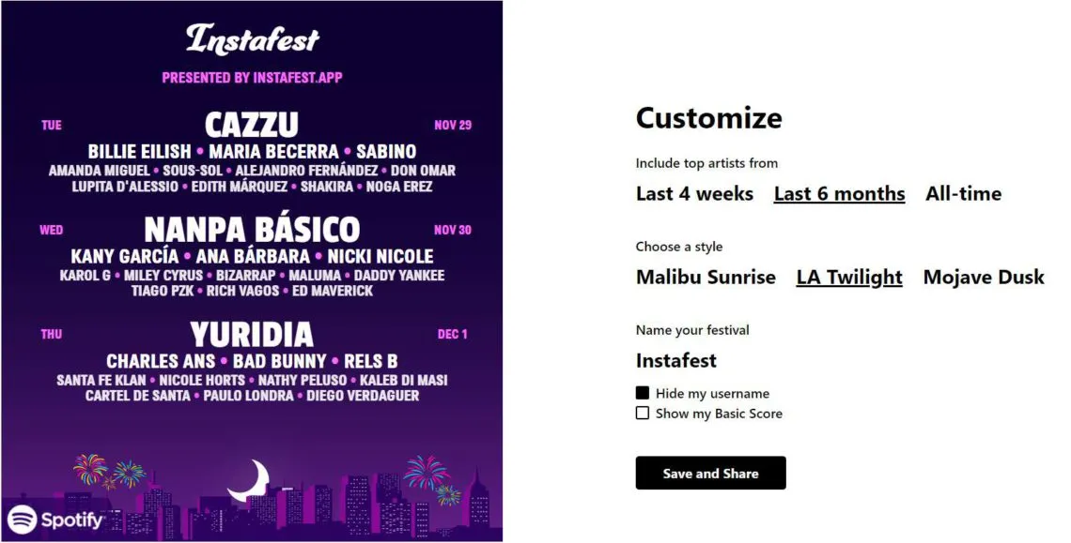
Task: Click the festival name field showing "Instafest"
Action: coord(676,360)
